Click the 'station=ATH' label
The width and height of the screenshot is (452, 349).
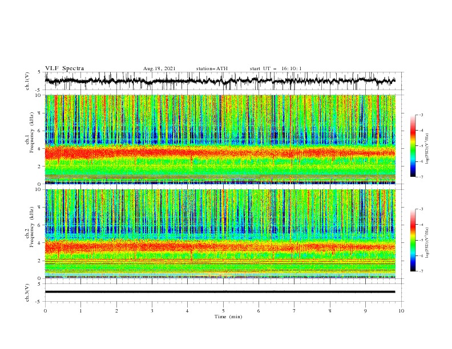click(212, 68)
